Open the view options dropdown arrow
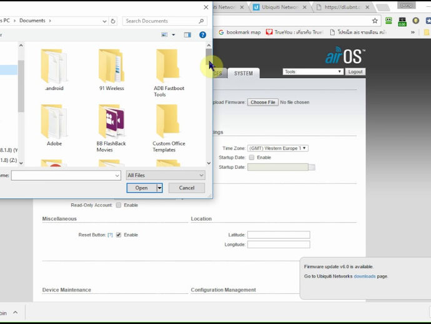The width and height of the screenshot is (431, 324). [174, 34]
